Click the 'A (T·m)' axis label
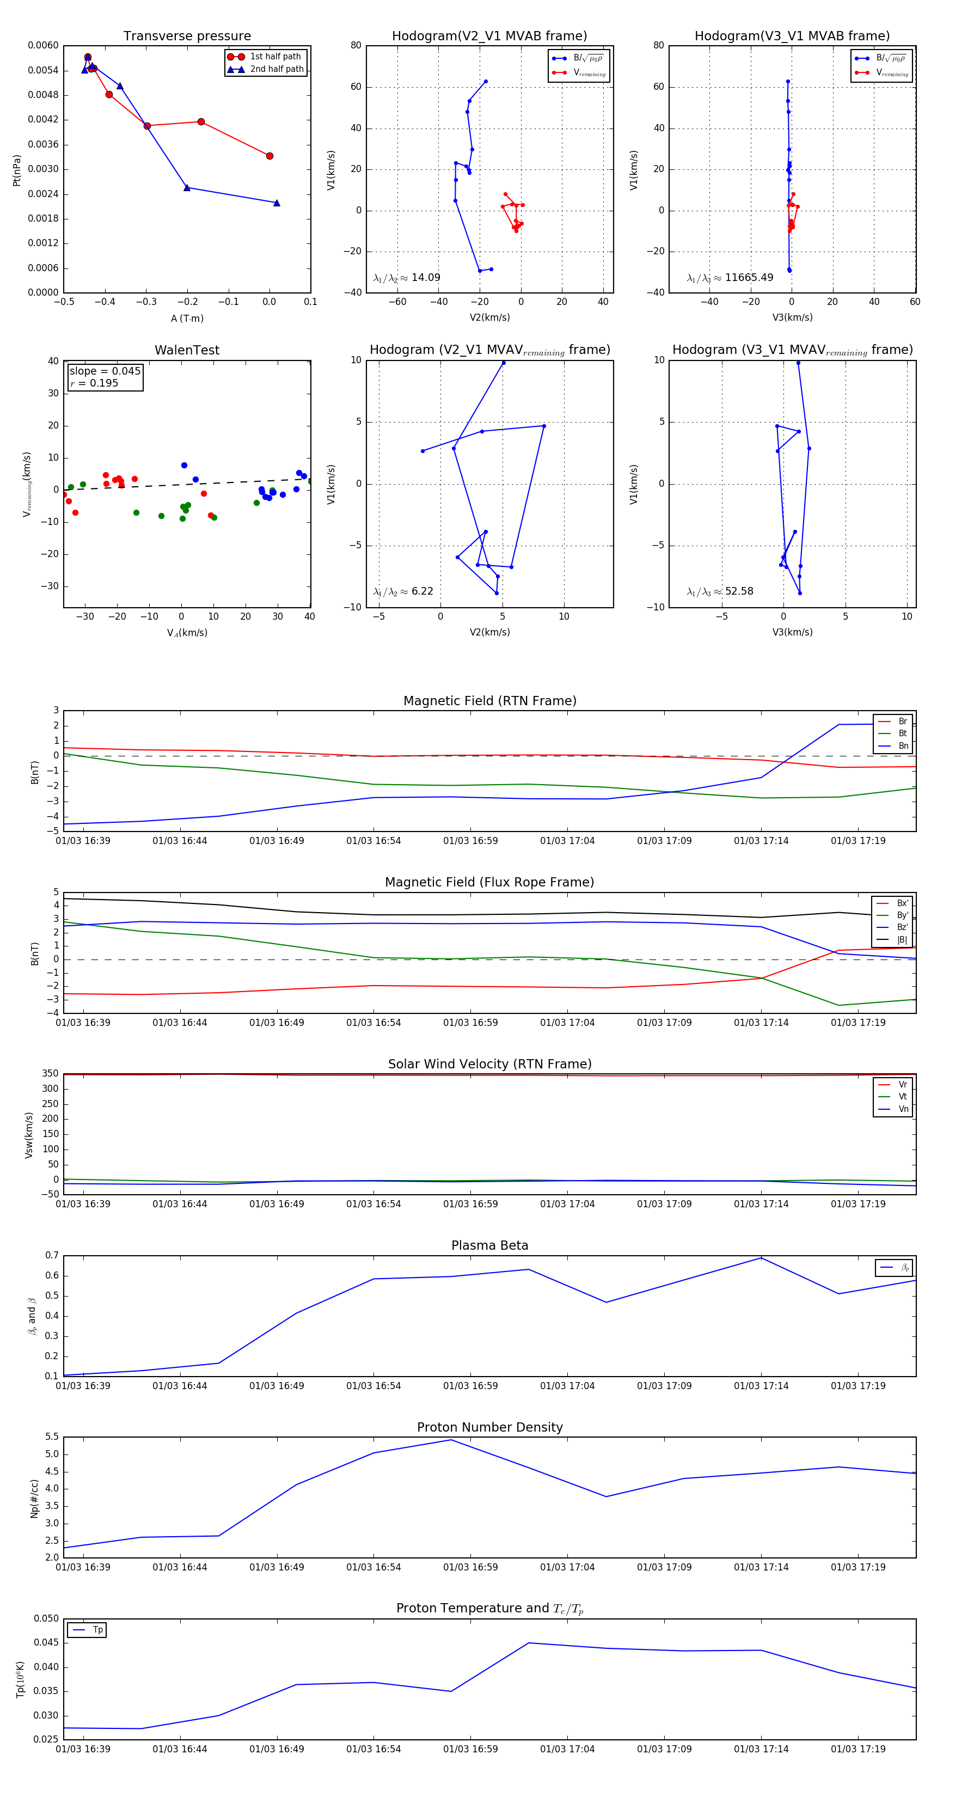The width and height of the screenshot is (980, 1797). pyautogui.click(x=187, y=319)
